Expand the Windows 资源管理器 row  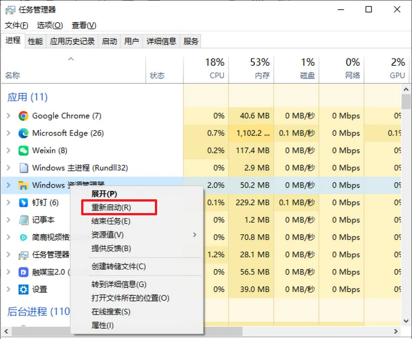(x=9, y=185)
